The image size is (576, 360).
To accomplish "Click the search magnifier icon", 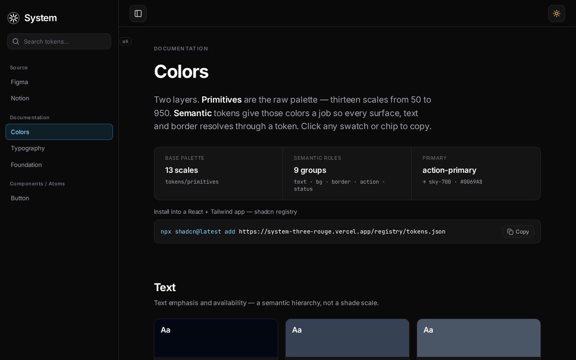I will (16, 41).
